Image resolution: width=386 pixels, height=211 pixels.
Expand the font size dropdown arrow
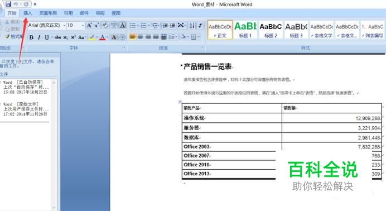[83, 25]
